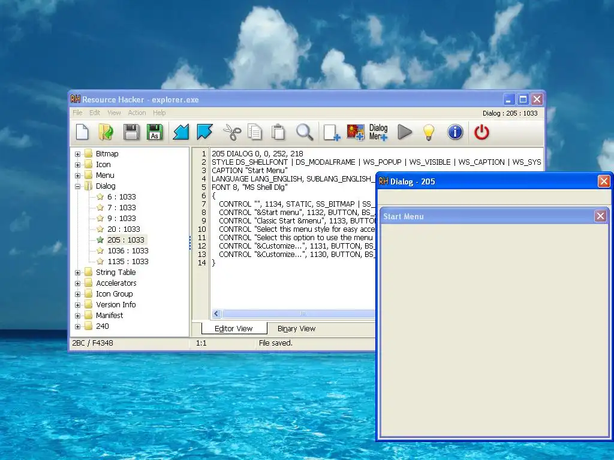Select dialog resource 20 : 1033
Viewport: 614px width, 460px height.
(124, 229)
